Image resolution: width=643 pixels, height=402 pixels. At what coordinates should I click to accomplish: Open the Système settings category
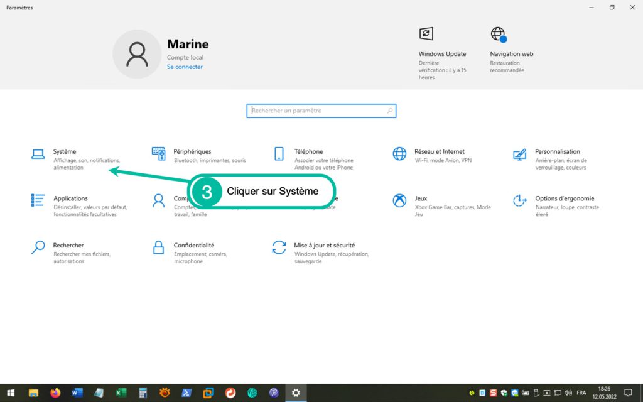click(65, 152)
